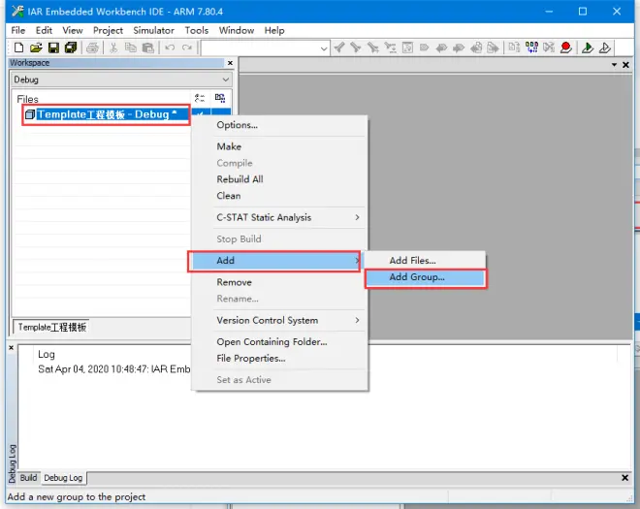This screenshot has width=640, height=509.
Task: Click the Open file folder icon
Action: (36, 48)
